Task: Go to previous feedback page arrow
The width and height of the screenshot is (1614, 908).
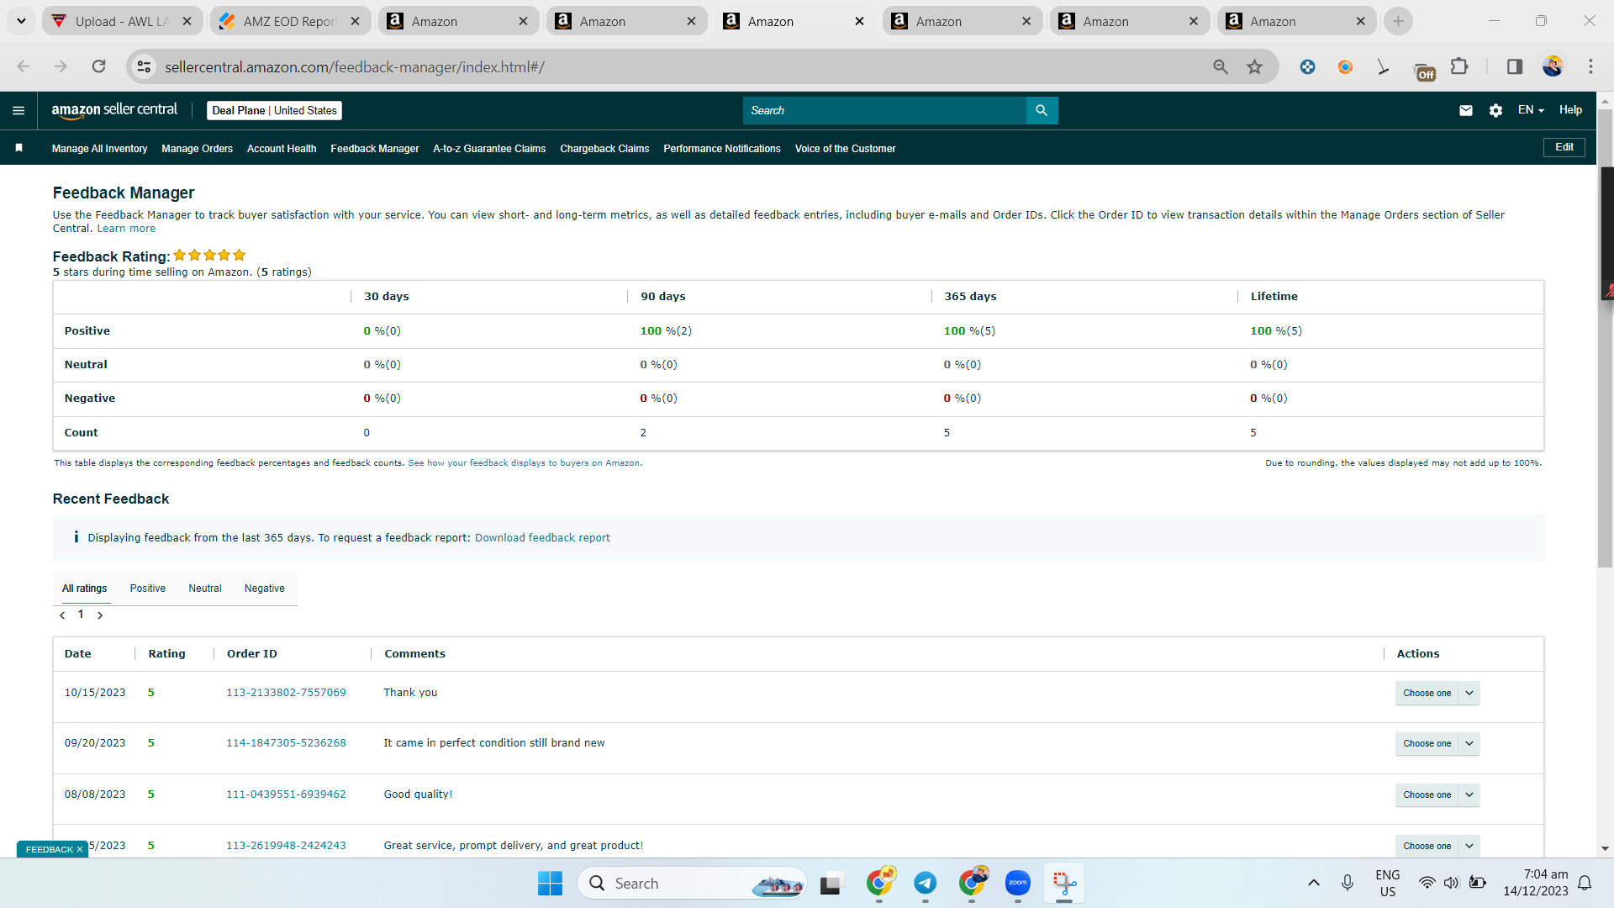Action: [62, 615]
